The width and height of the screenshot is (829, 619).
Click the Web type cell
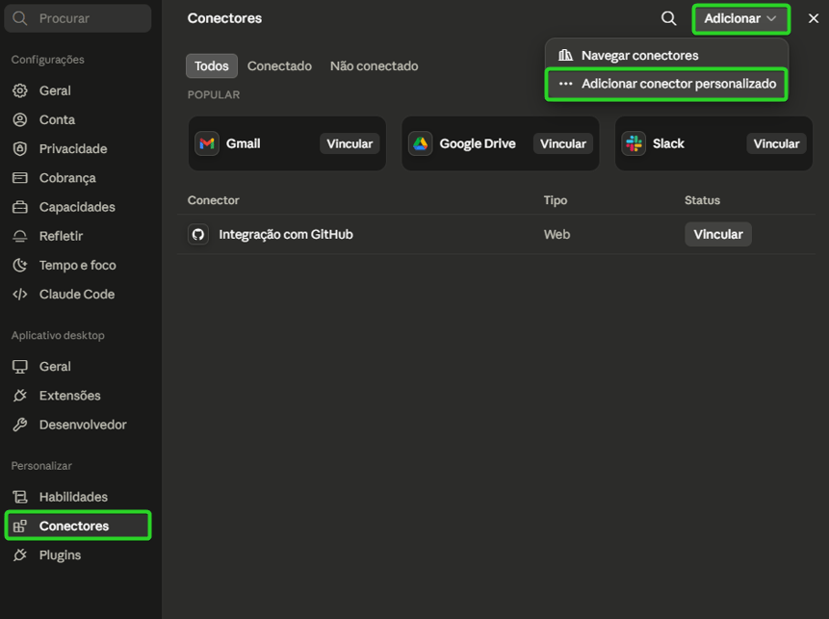pos(557,234)
